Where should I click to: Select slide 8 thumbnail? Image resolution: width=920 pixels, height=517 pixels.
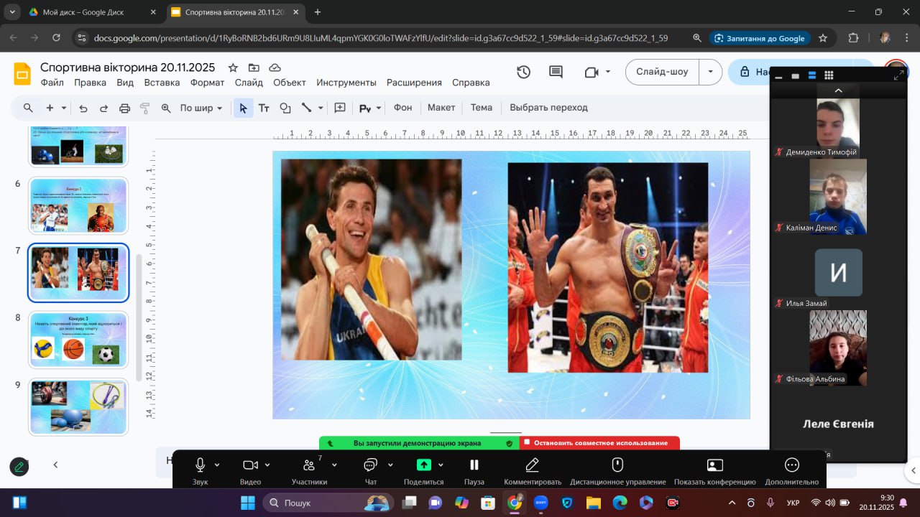[x=78, y=340]
